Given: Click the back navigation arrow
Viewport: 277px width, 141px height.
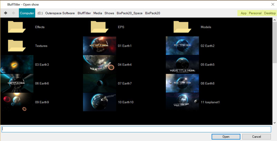Looking at the screenshot, I should (5, 13).
